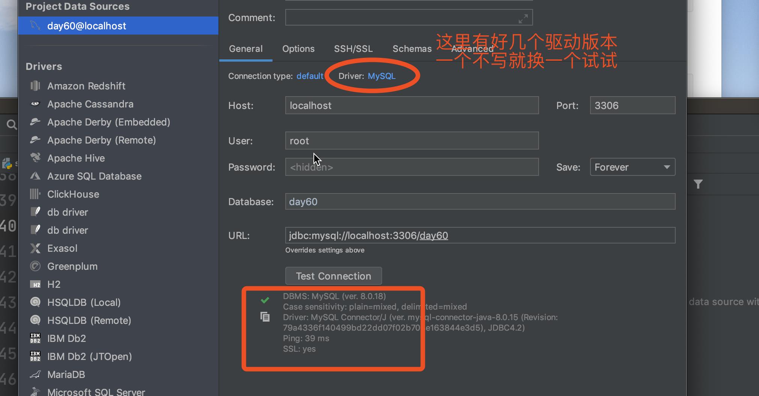The height and width of the screenshot is (396, 759).
Task: Open the SSH/SSL tab
Action: (x=353, y=49)
